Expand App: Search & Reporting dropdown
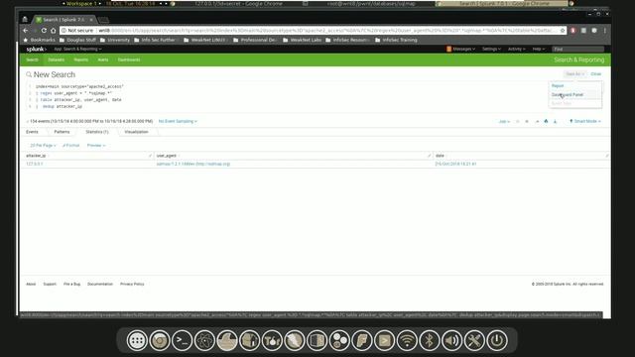Viewport: 635px width, 357px height. click(x=77, y=49)
